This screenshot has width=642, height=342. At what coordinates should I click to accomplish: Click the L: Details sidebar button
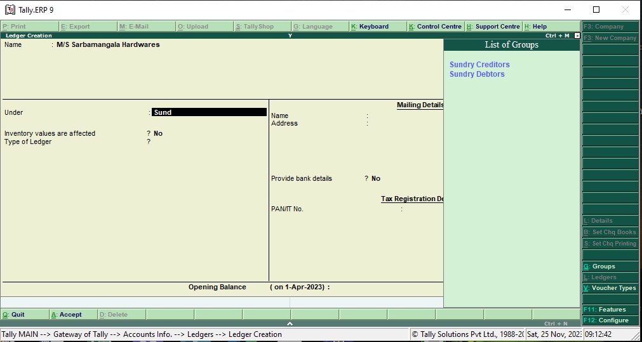tap(610, 221)
